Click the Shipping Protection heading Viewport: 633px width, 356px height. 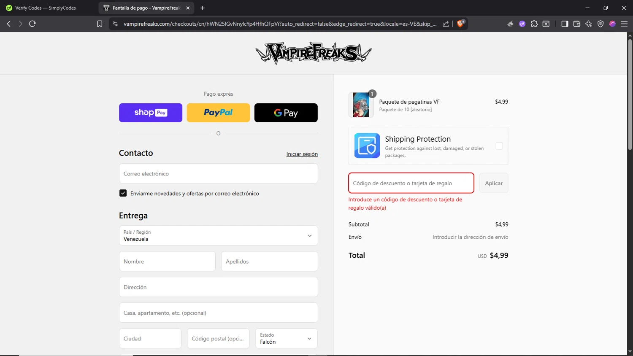pos(418,139)
